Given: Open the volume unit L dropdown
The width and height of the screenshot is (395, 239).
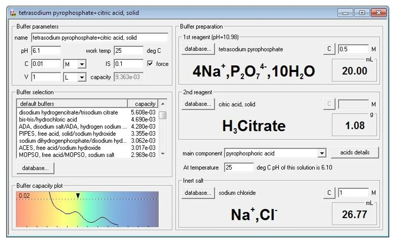Looking at the screenshot, I should tap(82, 77).
